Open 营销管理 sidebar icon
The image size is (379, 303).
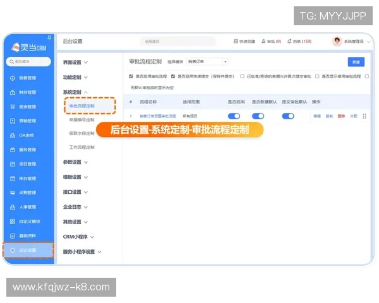pos(13,121)
